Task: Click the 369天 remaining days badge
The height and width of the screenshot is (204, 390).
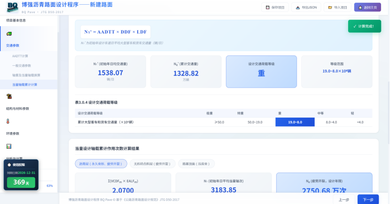Action: [21, 182]
